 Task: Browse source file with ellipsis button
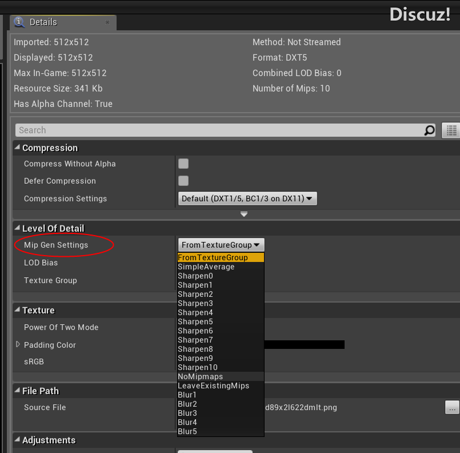[x=452, y=407]
